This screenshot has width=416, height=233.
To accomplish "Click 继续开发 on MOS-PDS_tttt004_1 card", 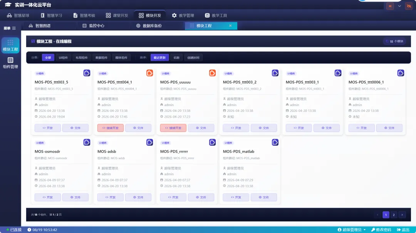I will click(x=111, y=128).
